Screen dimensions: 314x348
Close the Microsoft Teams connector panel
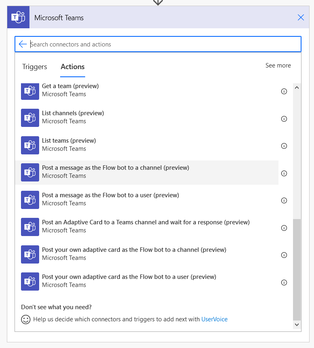[301, 17]
